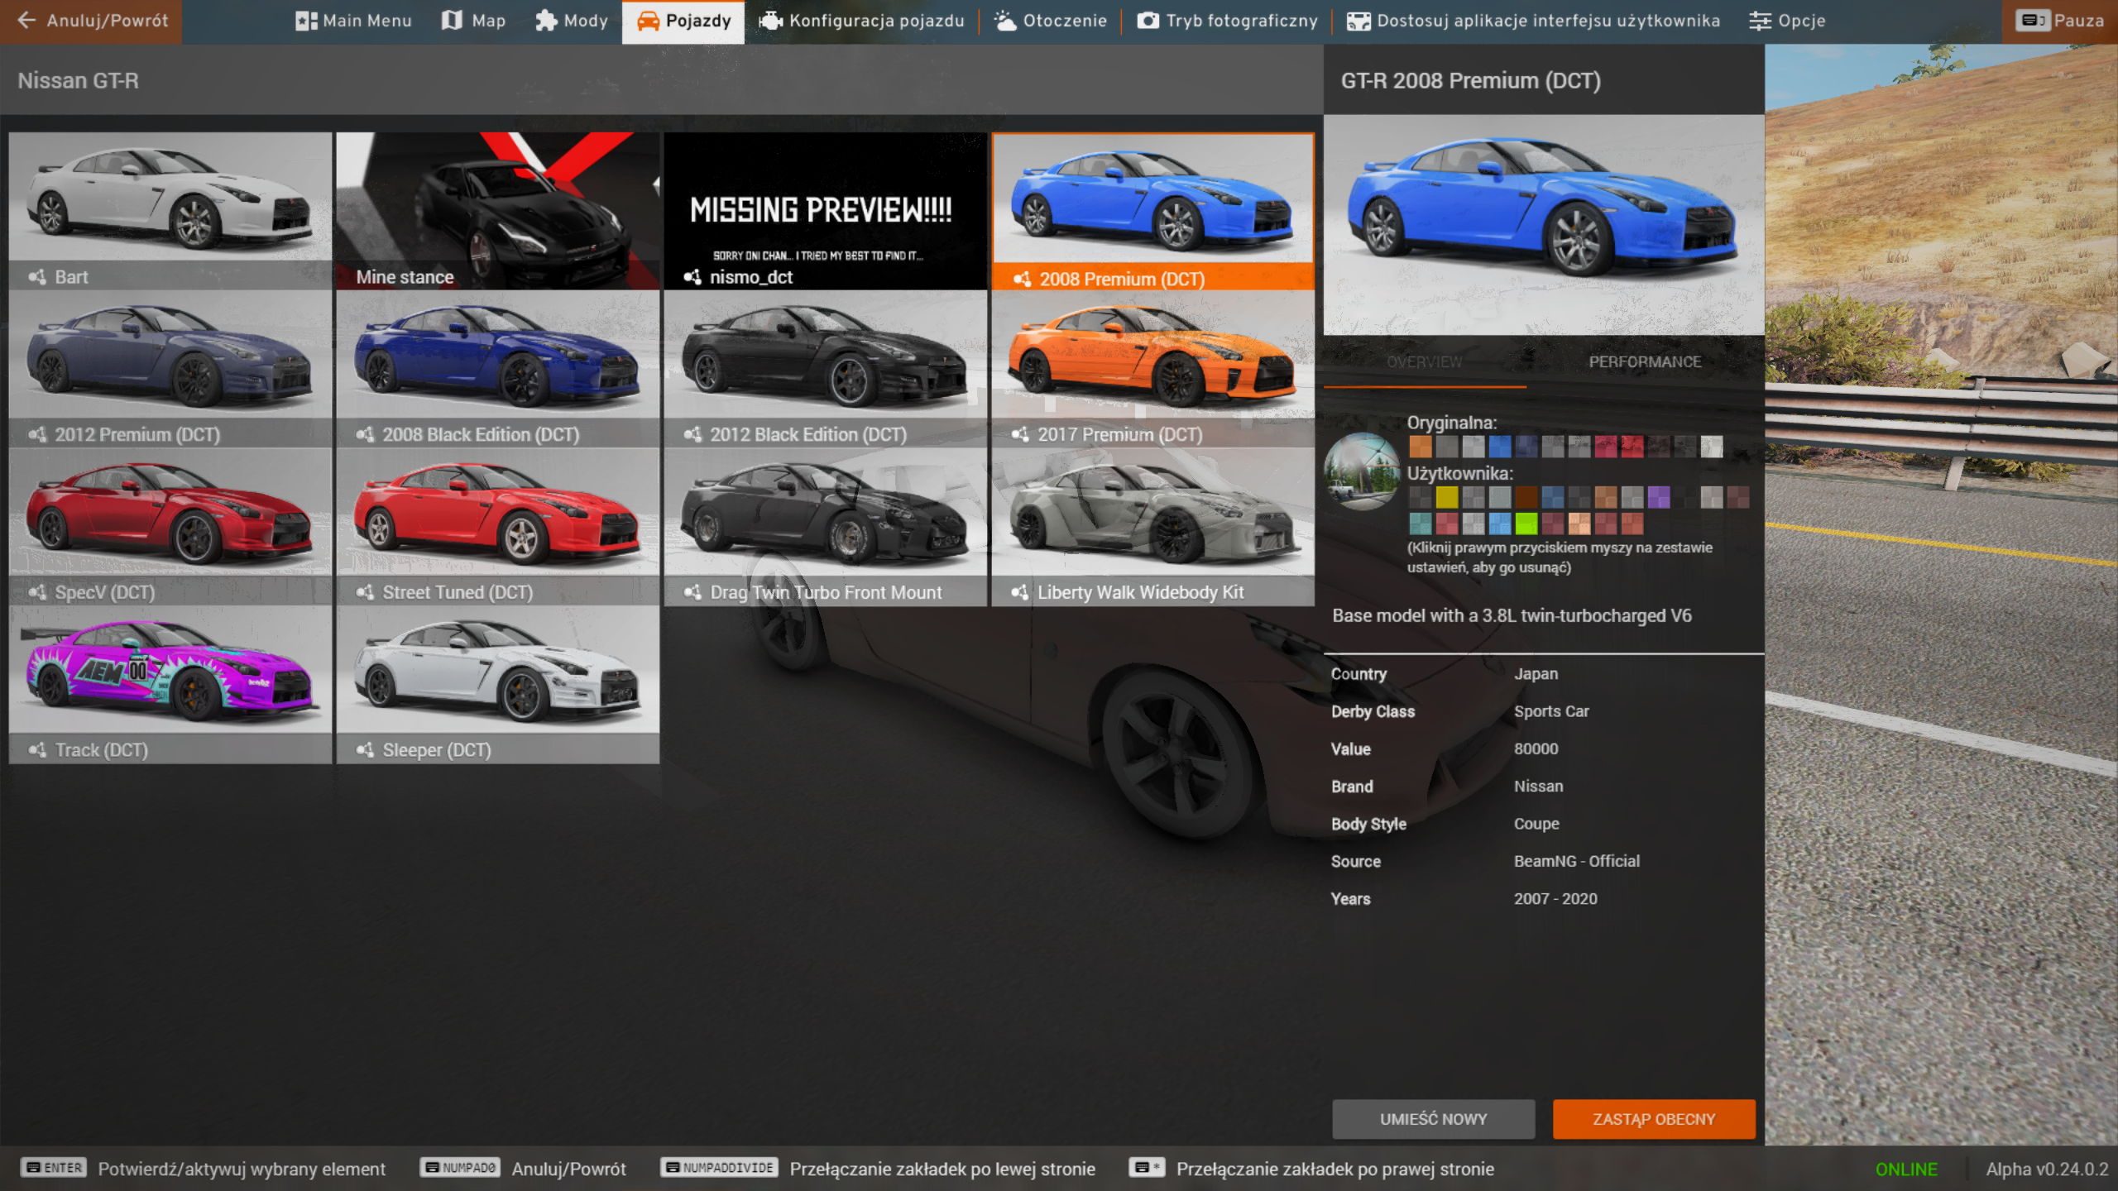Select the Sleeper (DCT) configuration
The width and height of the screenshot is (2118, 1191).
[498, 685]
